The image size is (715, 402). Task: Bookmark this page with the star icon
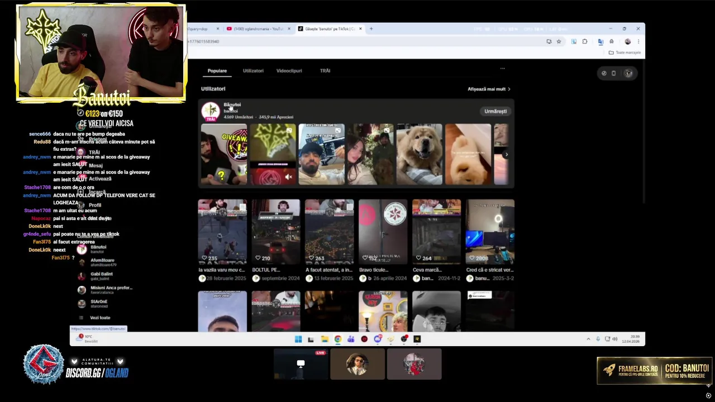(559, 41)
